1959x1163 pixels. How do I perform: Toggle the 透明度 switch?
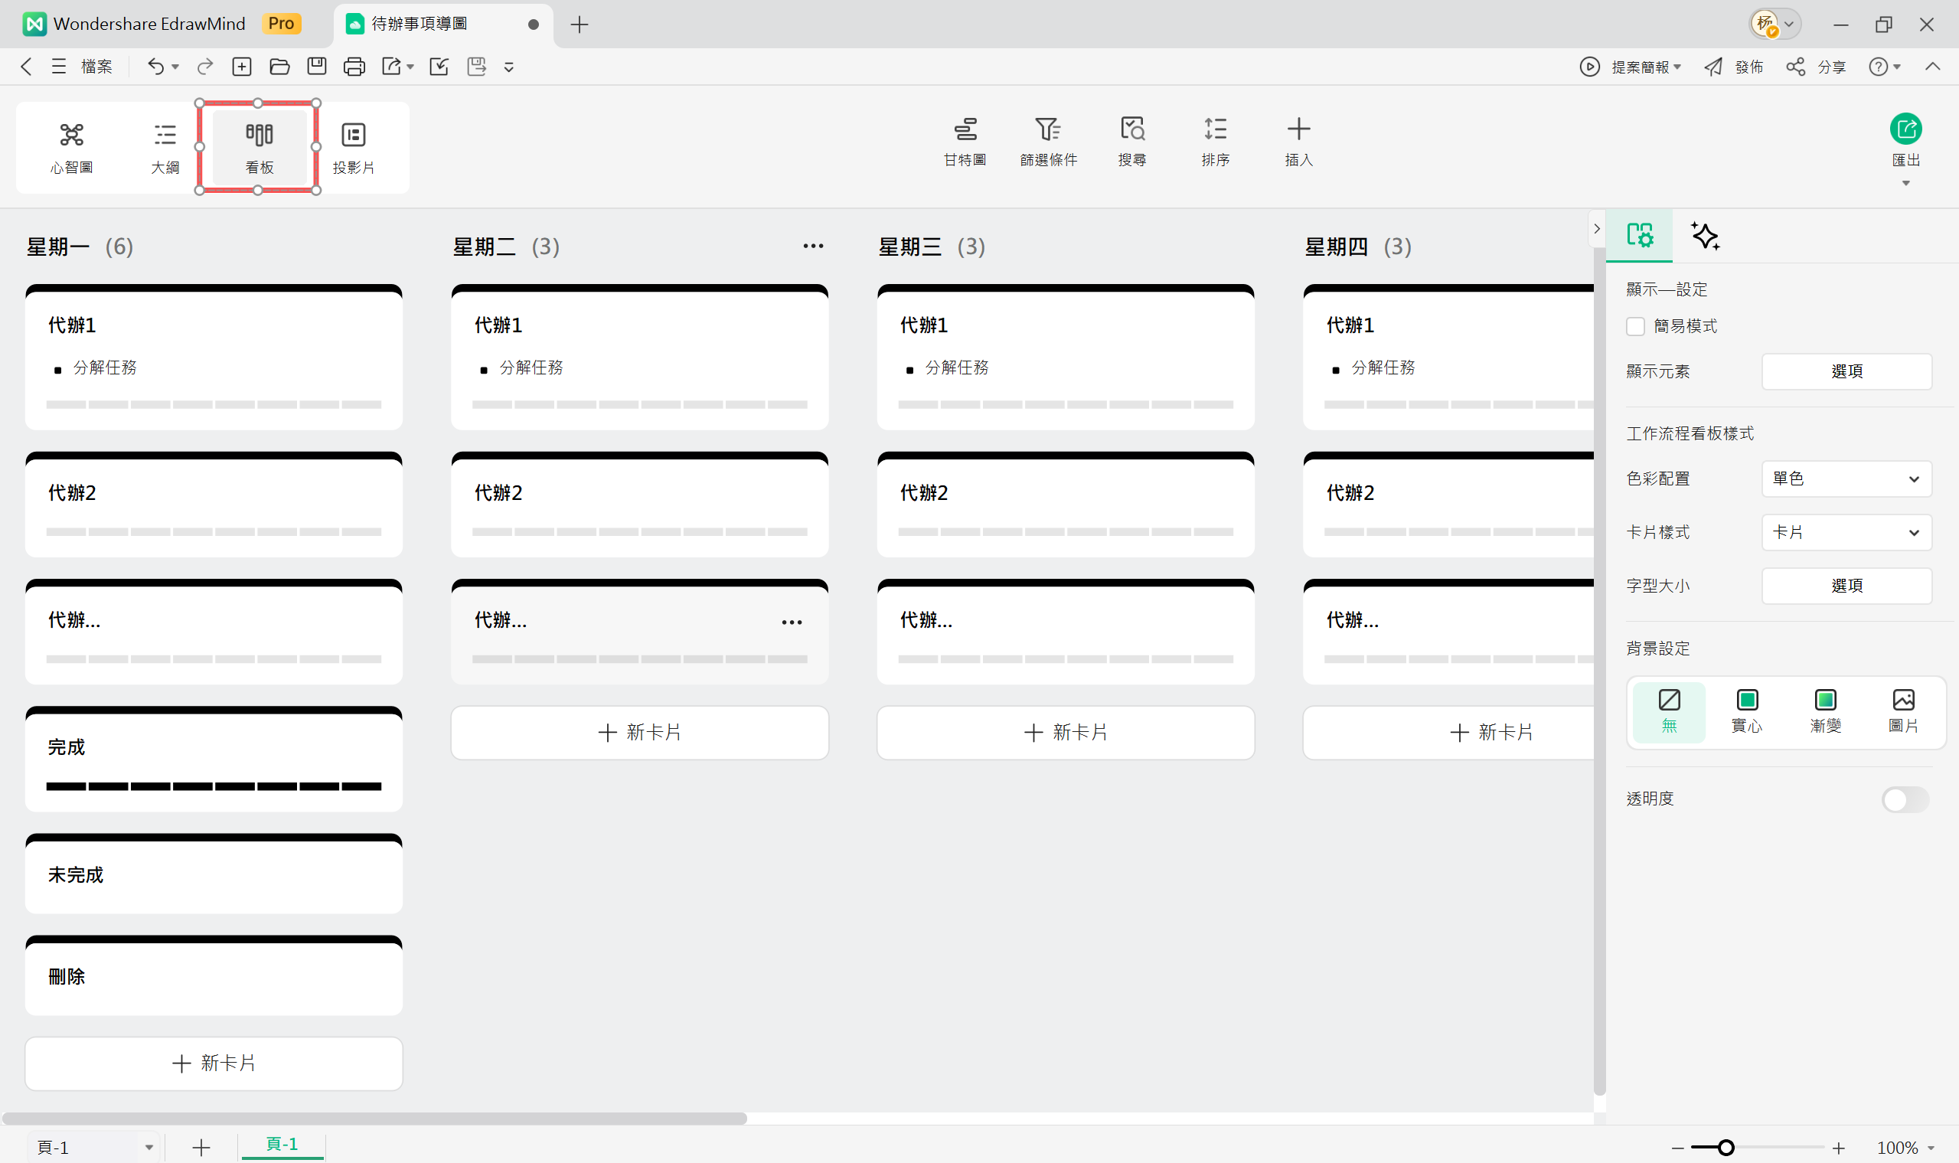[1905, 799]
